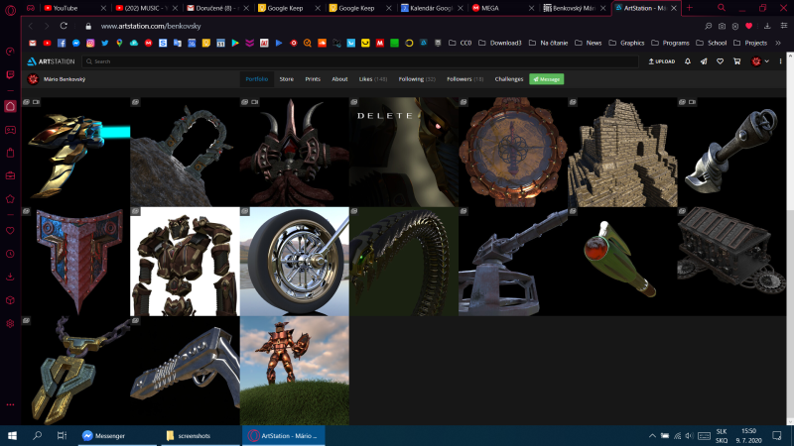The image size is (794, 446).
Task: Open a new browser tab
Action: pyautogui.click(x=689, y=8)
